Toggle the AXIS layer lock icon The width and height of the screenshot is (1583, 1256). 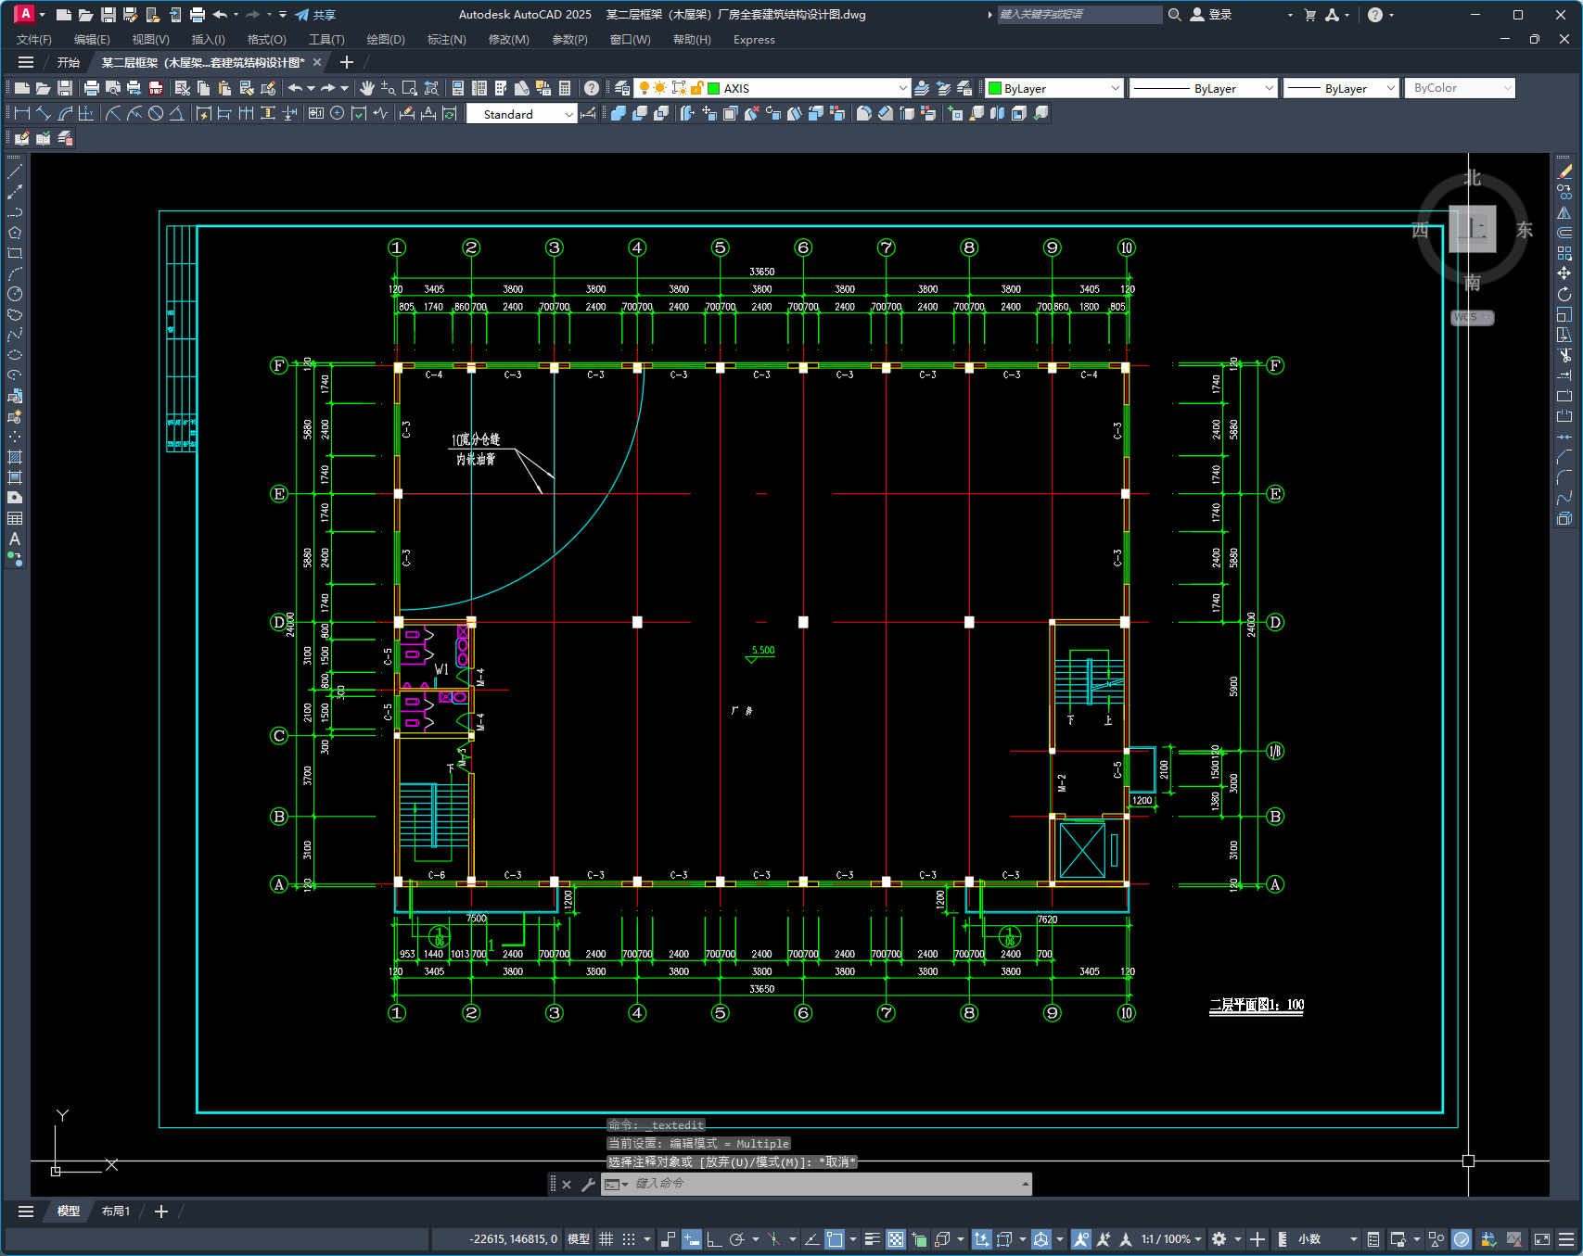pos(696,88)
